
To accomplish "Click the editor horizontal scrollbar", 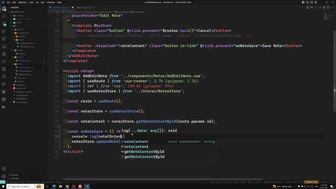I will (162, 179).
